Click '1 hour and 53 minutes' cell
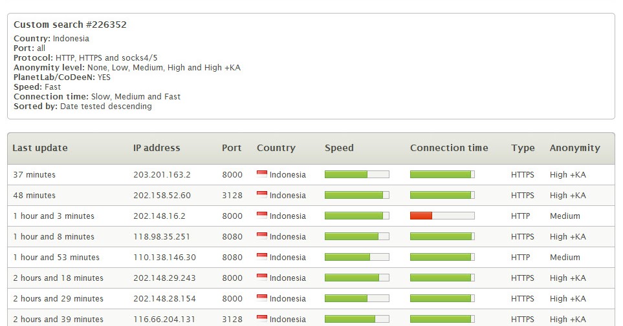This screenshot has height=326, width=623. coord(56,257)
